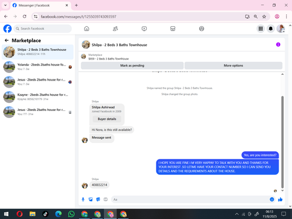This screenshot has width=292, height=219.
Task: Click the long blue 'I HOPE YOU ARE FINE' message
Action: click(217, 167)
